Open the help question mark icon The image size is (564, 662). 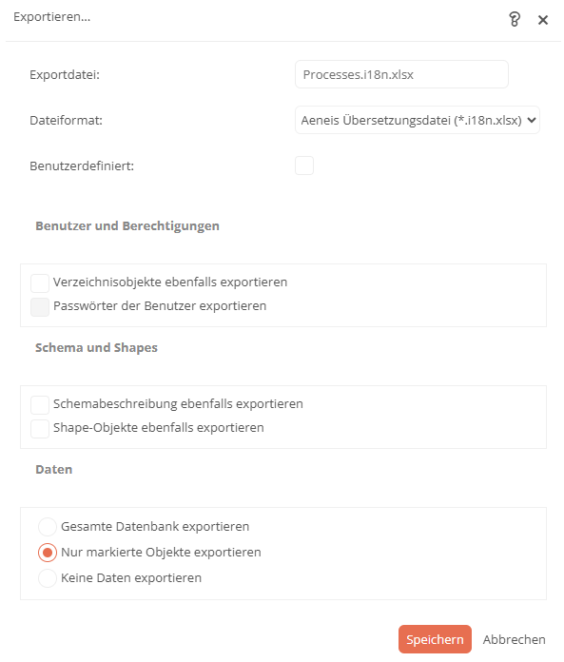coord(515,19)
